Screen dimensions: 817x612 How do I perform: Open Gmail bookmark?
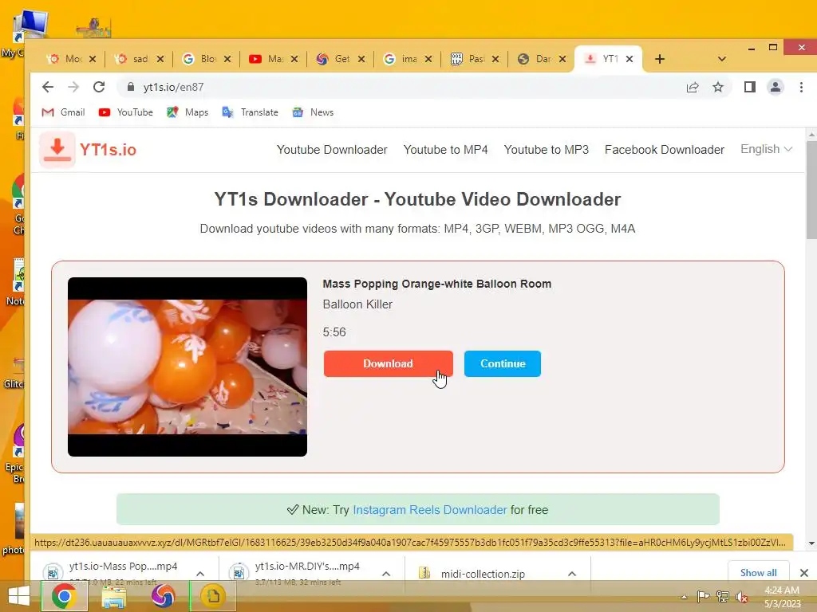tap(63, 112)
